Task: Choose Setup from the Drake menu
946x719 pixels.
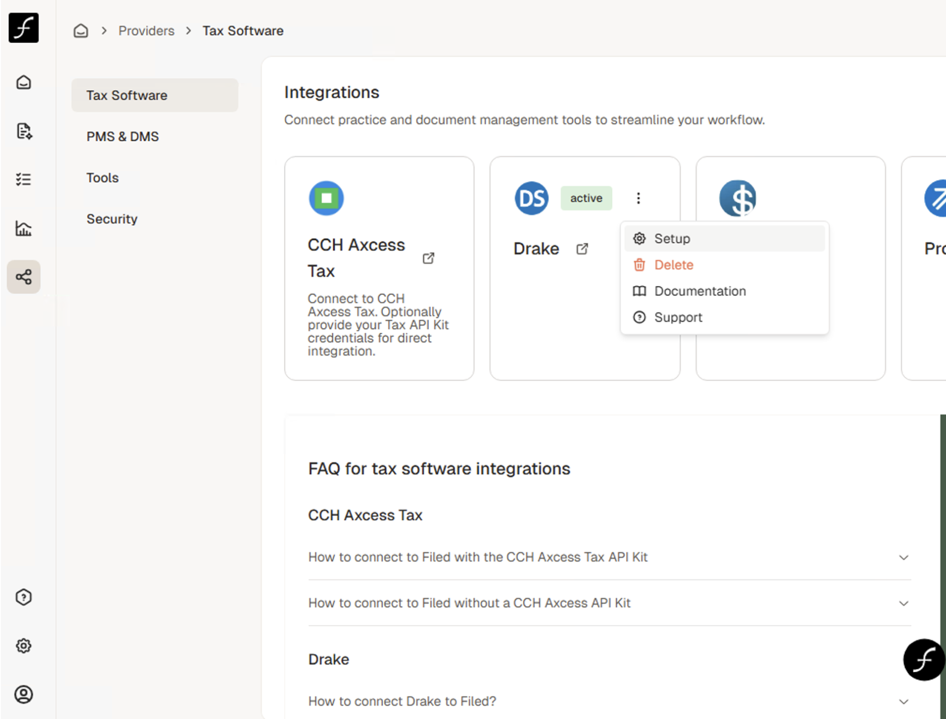Action: (x=724, y=238)
